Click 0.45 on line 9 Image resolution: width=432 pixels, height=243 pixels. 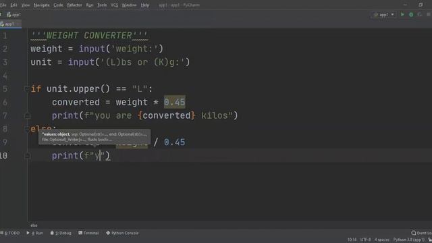pos(175,142)
